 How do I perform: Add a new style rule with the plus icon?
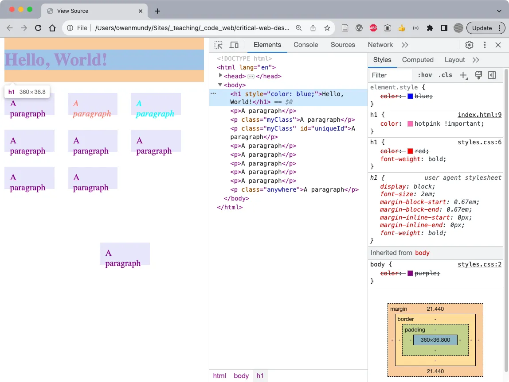pyautogui.click(x=463, y=75)
